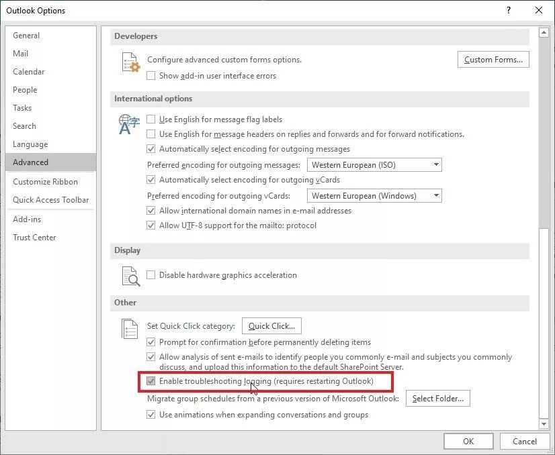The width and height of the screenshot is (555, 455).
Task: Click the International options language icon
Action: [128, 123]
